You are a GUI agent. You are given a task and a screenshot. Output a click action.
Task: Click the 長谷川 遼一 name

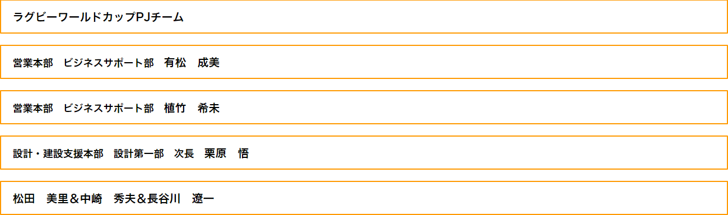[x=180, y=199]
